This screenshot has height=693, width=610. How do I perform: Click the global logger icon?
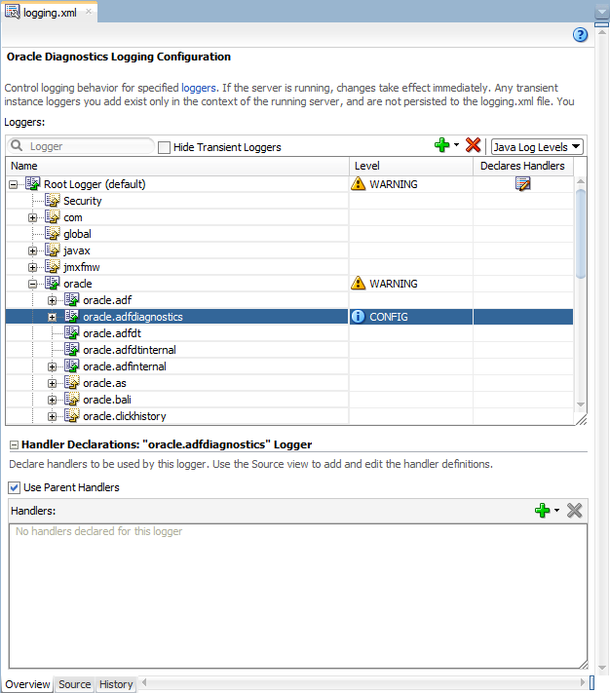click(x=52, y=233)
